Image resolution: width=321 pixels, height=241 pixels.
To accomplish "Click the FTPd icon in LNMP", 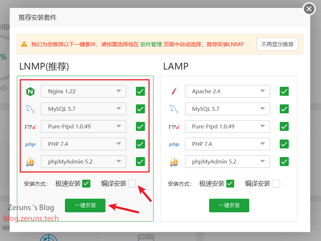I will click(30, 127).
